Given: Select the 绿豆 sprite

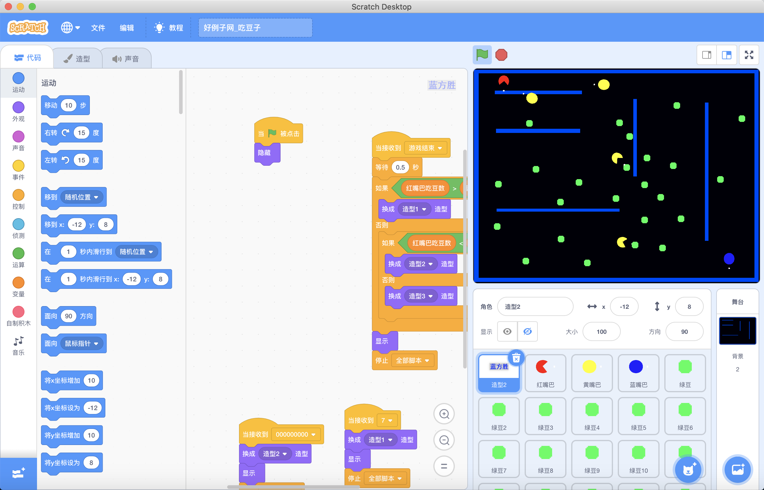Looking at the screenshot, I should pos(685,373).
